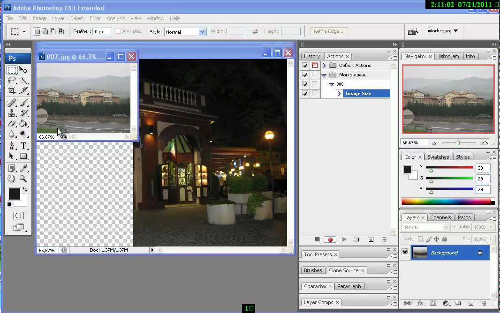Collapse the 300 action

331,84
